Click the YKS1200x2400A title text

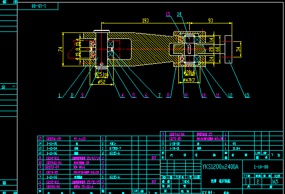point(220,167)
